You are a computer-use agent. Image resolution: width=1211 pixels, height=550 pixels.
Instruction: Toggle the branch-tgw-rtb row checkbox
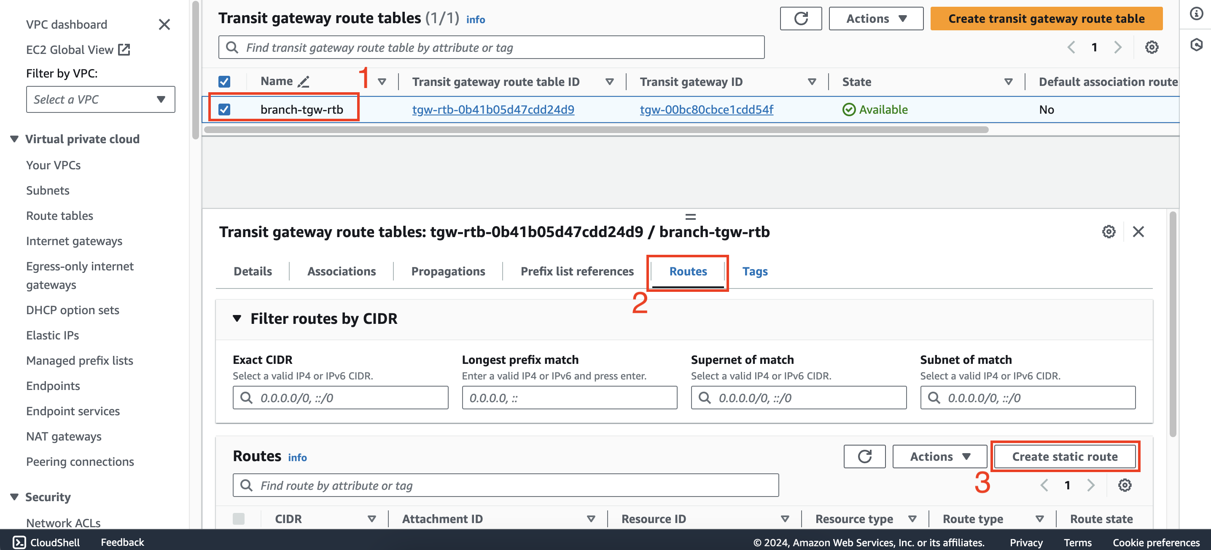click(223, 108)
